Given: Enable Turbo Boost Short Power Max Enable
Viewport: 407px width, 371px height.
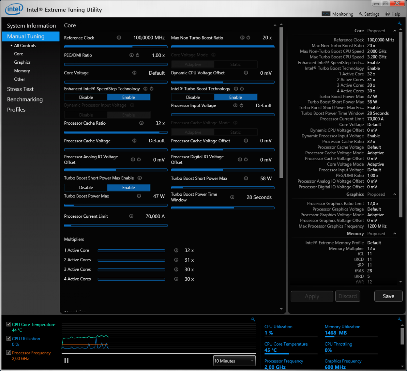Looking at the screenshot, I should pyautogui.click(x=128, y=187).
